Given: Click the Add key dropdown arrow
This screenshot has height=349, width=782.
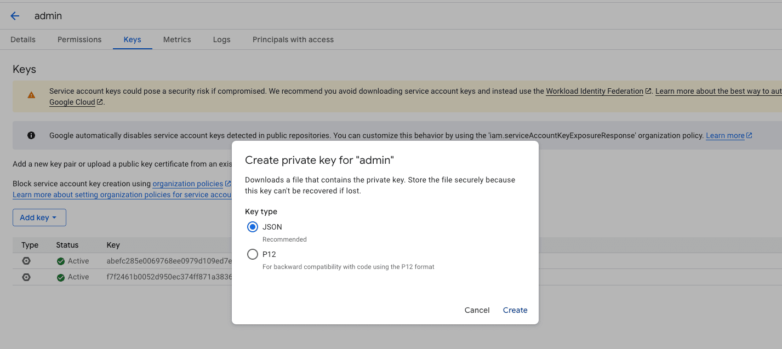Looking at the screenshot, I should coord(53,217).
